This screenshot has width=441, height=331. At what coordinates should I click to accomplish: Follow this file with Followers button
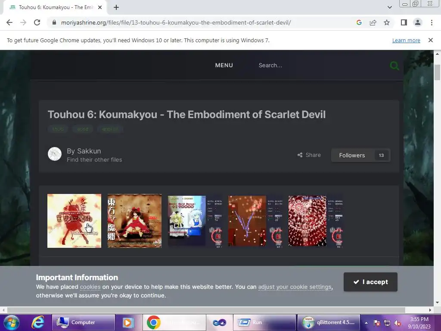point(352,155)
